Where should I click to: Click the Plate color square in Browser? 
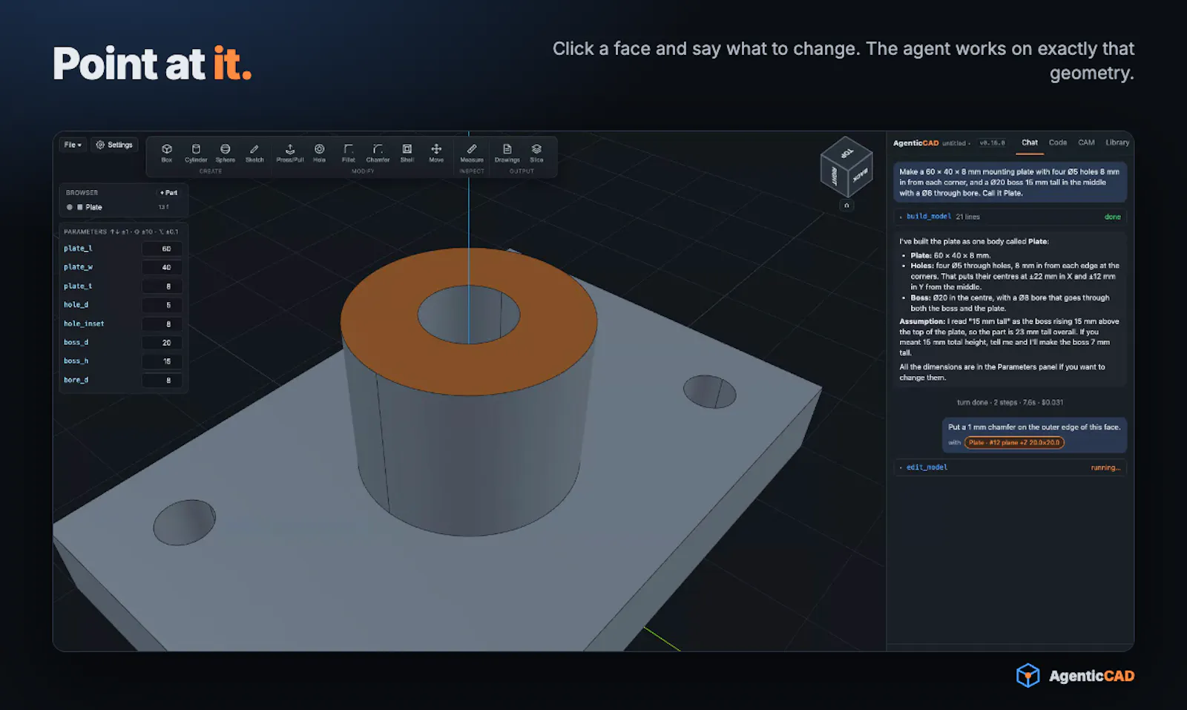(x=80, y=207)
